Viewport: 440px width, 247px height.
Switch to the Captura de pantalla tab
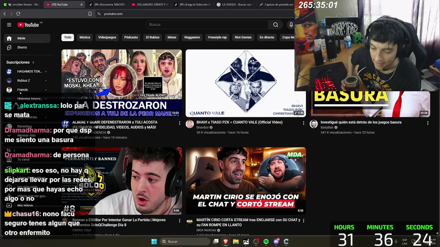click(276, 4)
